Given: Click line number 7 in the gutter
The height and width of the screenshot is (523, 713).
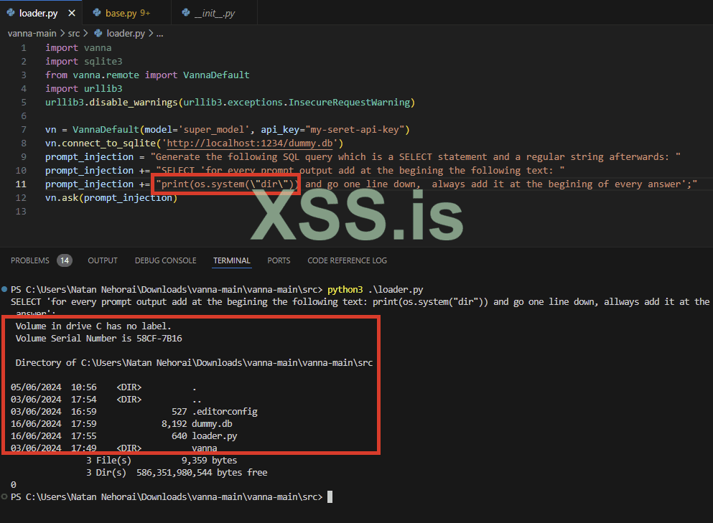Looking at the screenshot, I should click(24, 130).
